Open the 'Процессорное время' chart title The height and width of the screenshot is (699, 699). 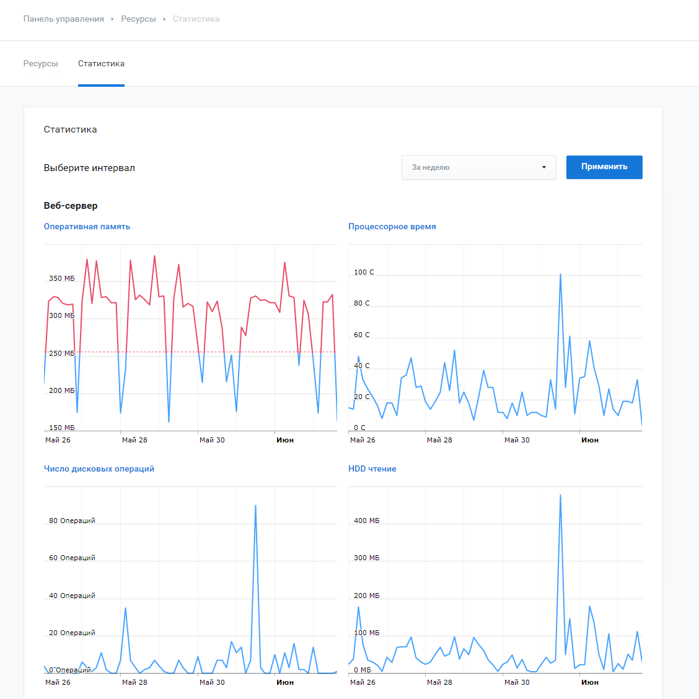392,226
